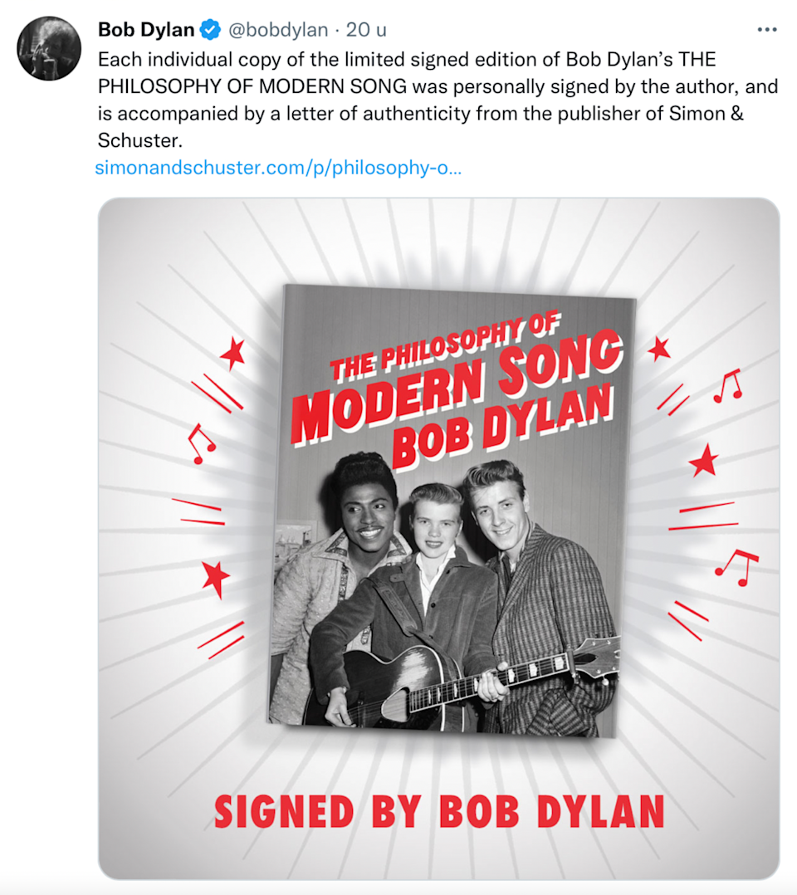797x895 pixels.
Task: Click the "20 u" tweet timestamp
Action: click(366, 31)
